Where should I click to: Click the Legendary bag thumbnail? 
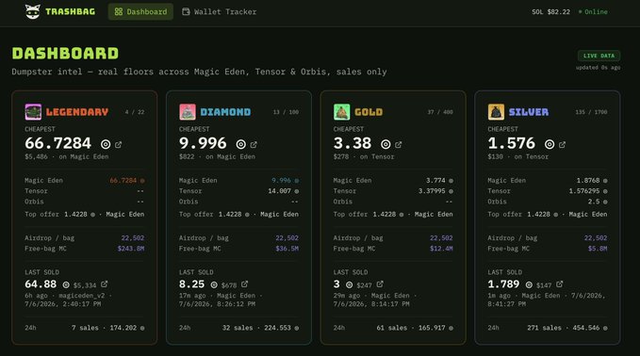click(33, 112)
